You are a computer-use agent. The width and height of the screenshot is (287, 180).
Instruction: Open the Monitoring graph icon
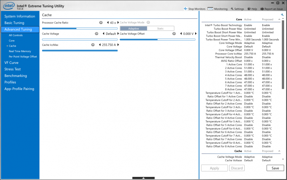[x=210, y=9]
